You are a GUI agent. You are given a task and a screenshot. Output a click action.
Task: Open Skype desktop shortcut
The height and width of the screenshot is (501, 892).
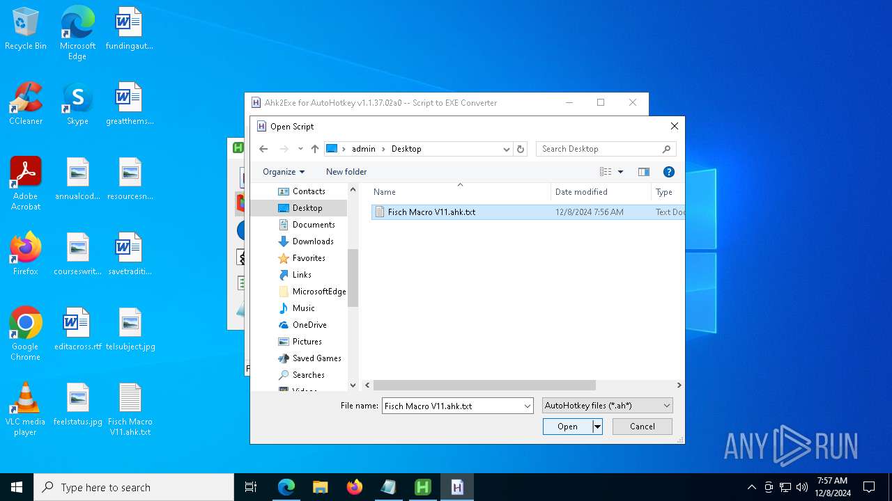77,104
